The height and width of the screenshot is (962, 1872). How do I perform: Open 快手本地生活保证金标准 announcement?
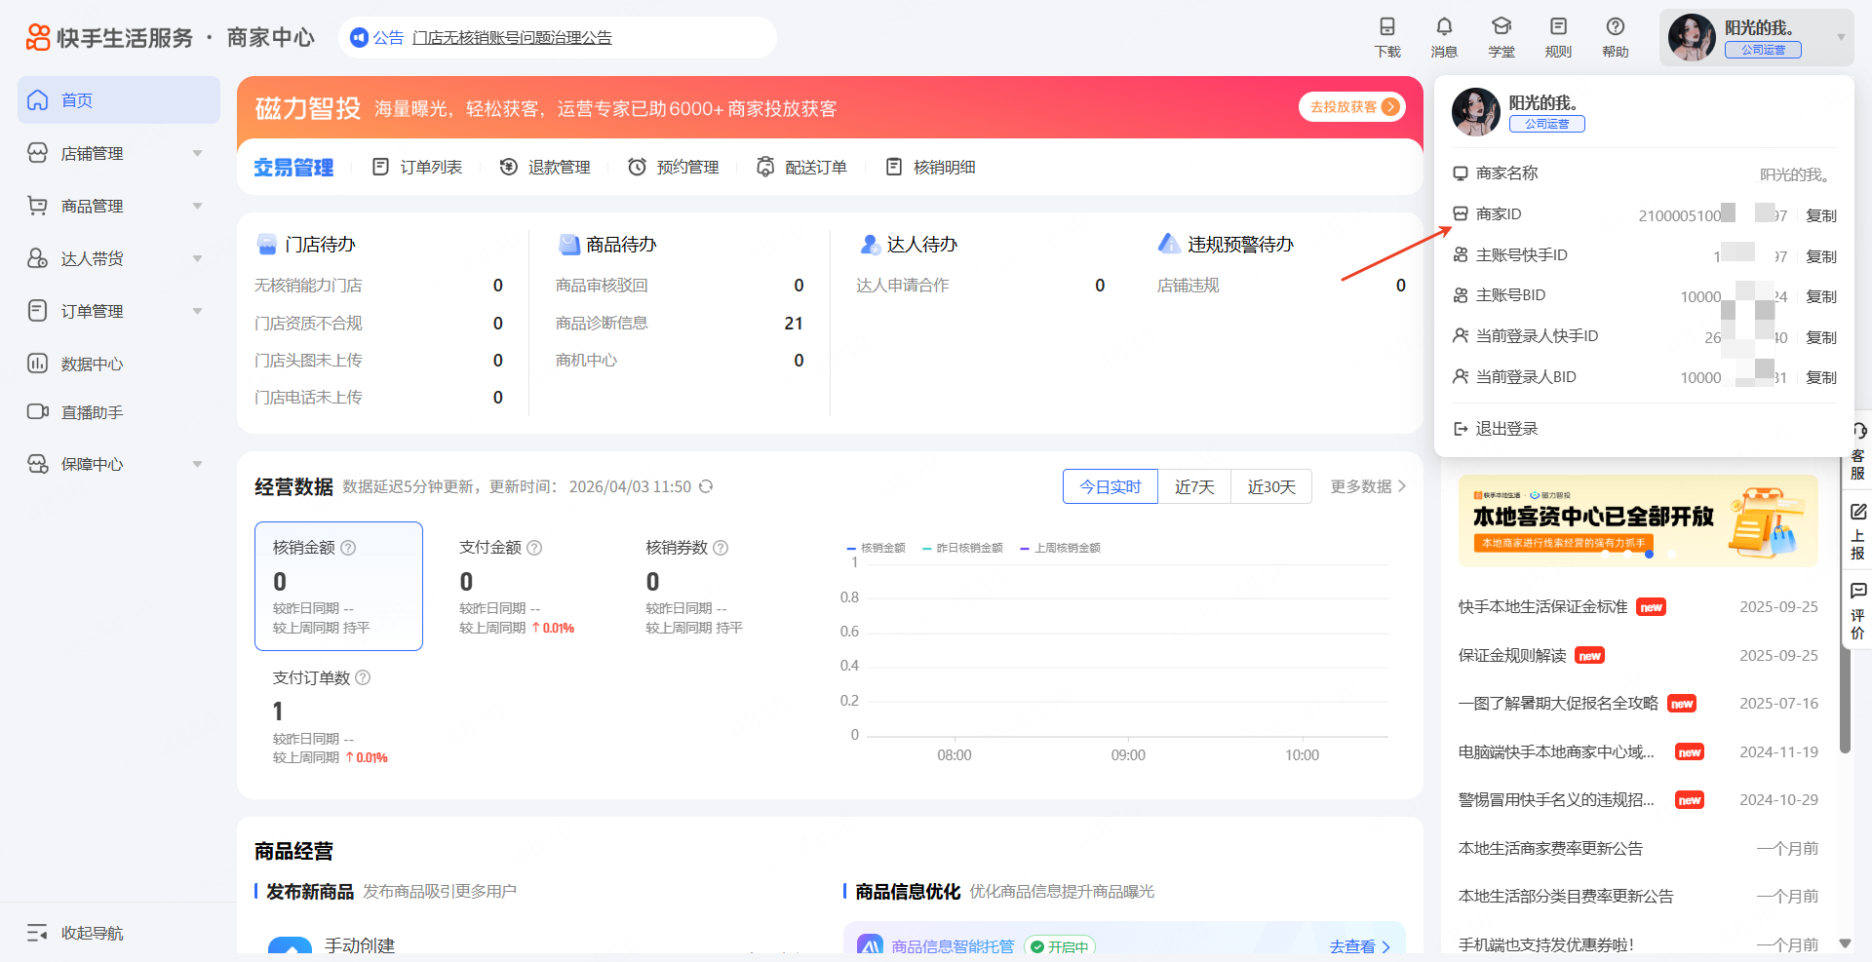(1543, 607)
